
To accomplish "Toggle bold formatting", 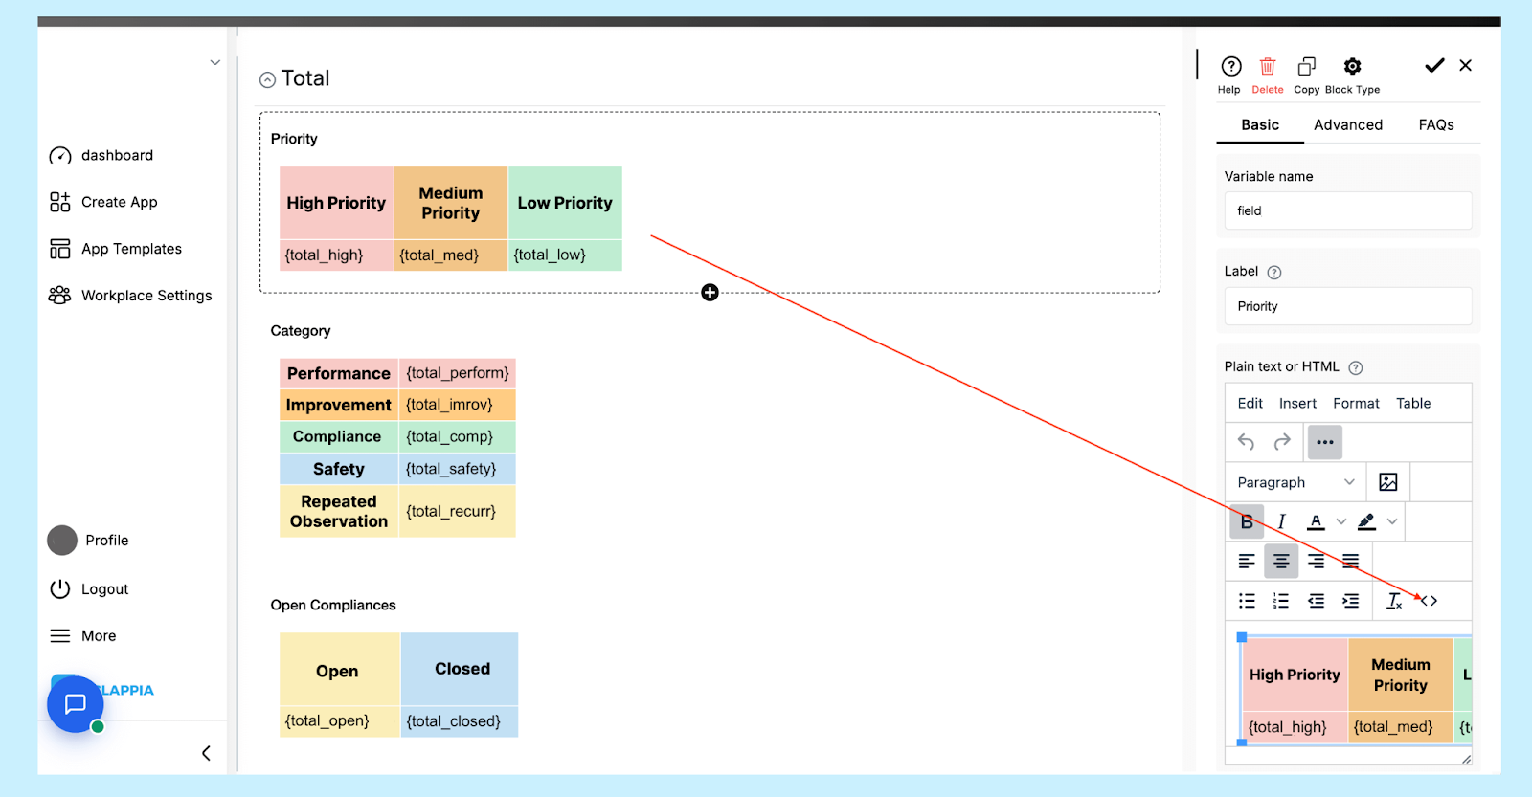I will point(1247,521).
